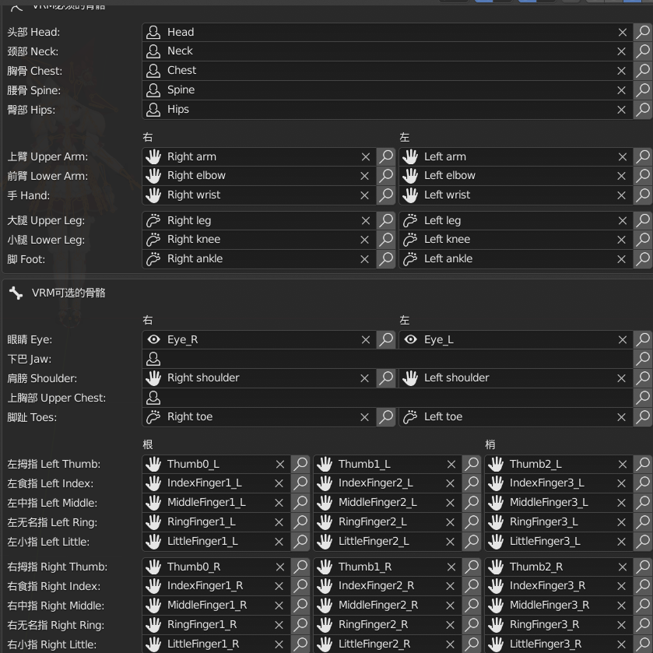Select the IndexFinger1_L bone field
This screenshot has width=653, height=653.
click(216, 483)
